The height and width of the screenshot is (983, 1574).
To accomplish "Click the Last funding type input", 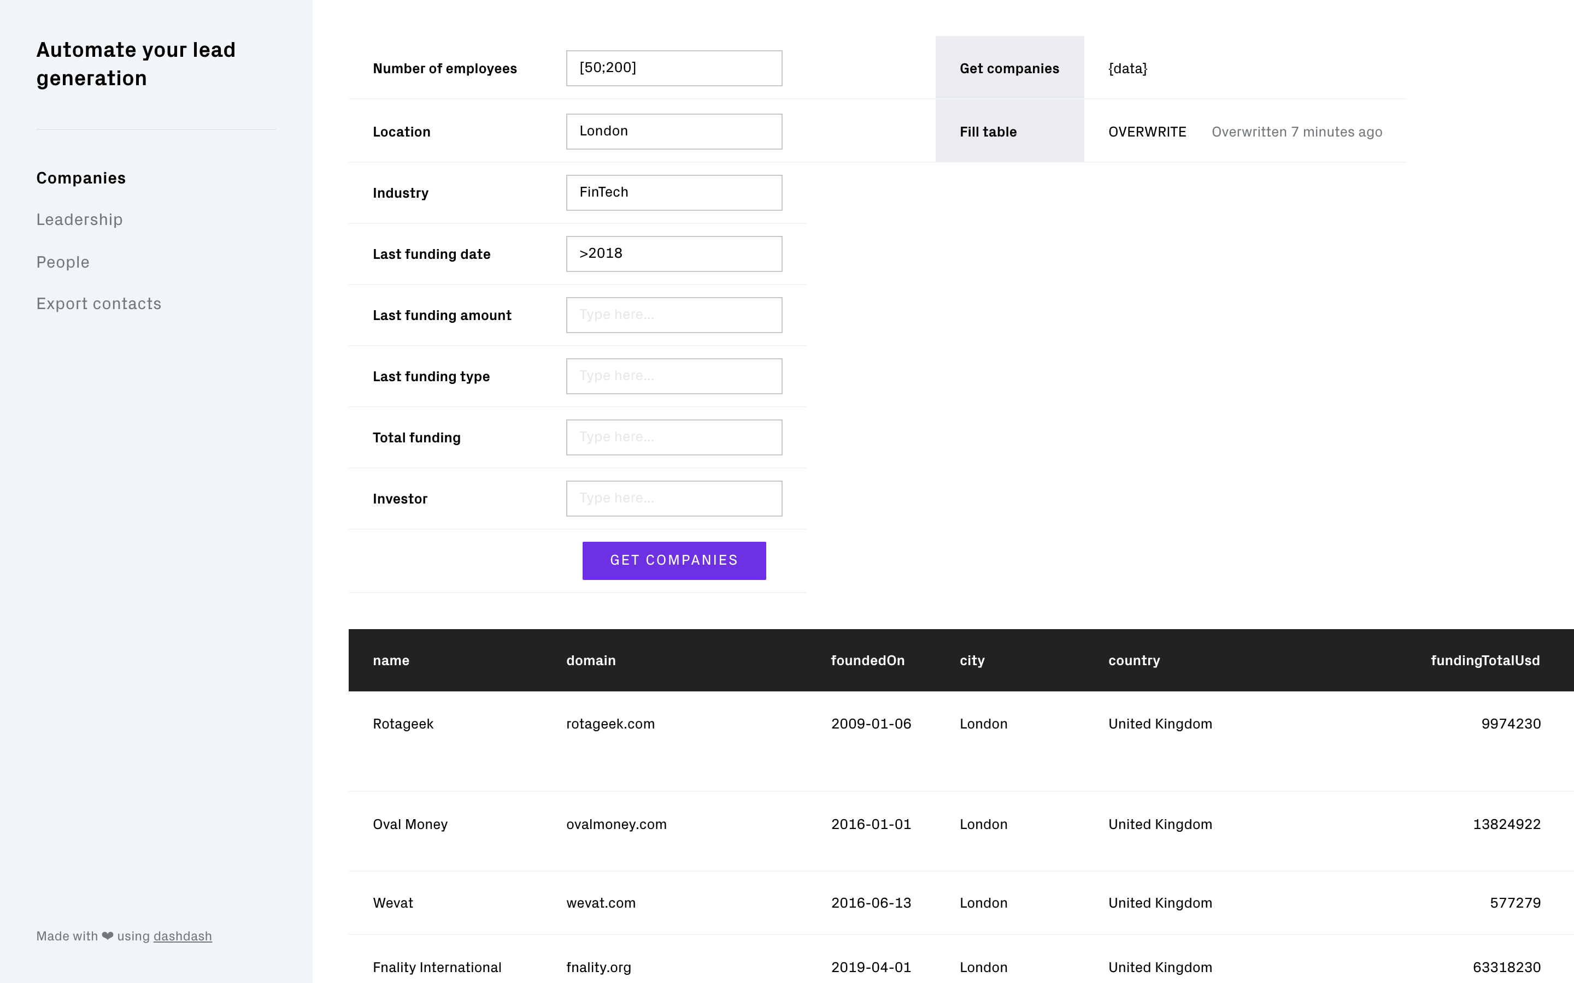I will pyautogui.click(x=674, y=376).
